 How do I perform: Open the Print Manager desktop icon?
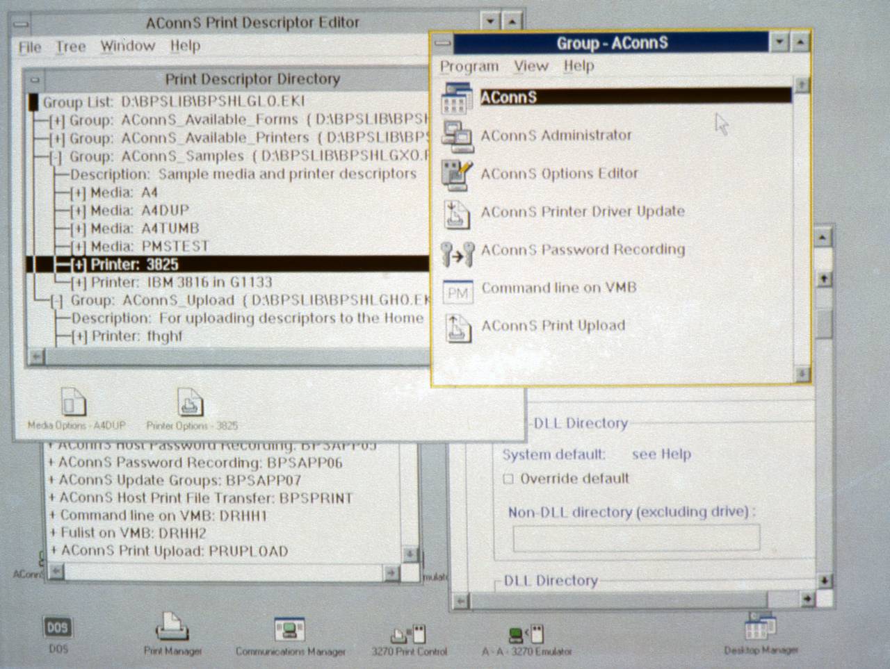point(172,627)
